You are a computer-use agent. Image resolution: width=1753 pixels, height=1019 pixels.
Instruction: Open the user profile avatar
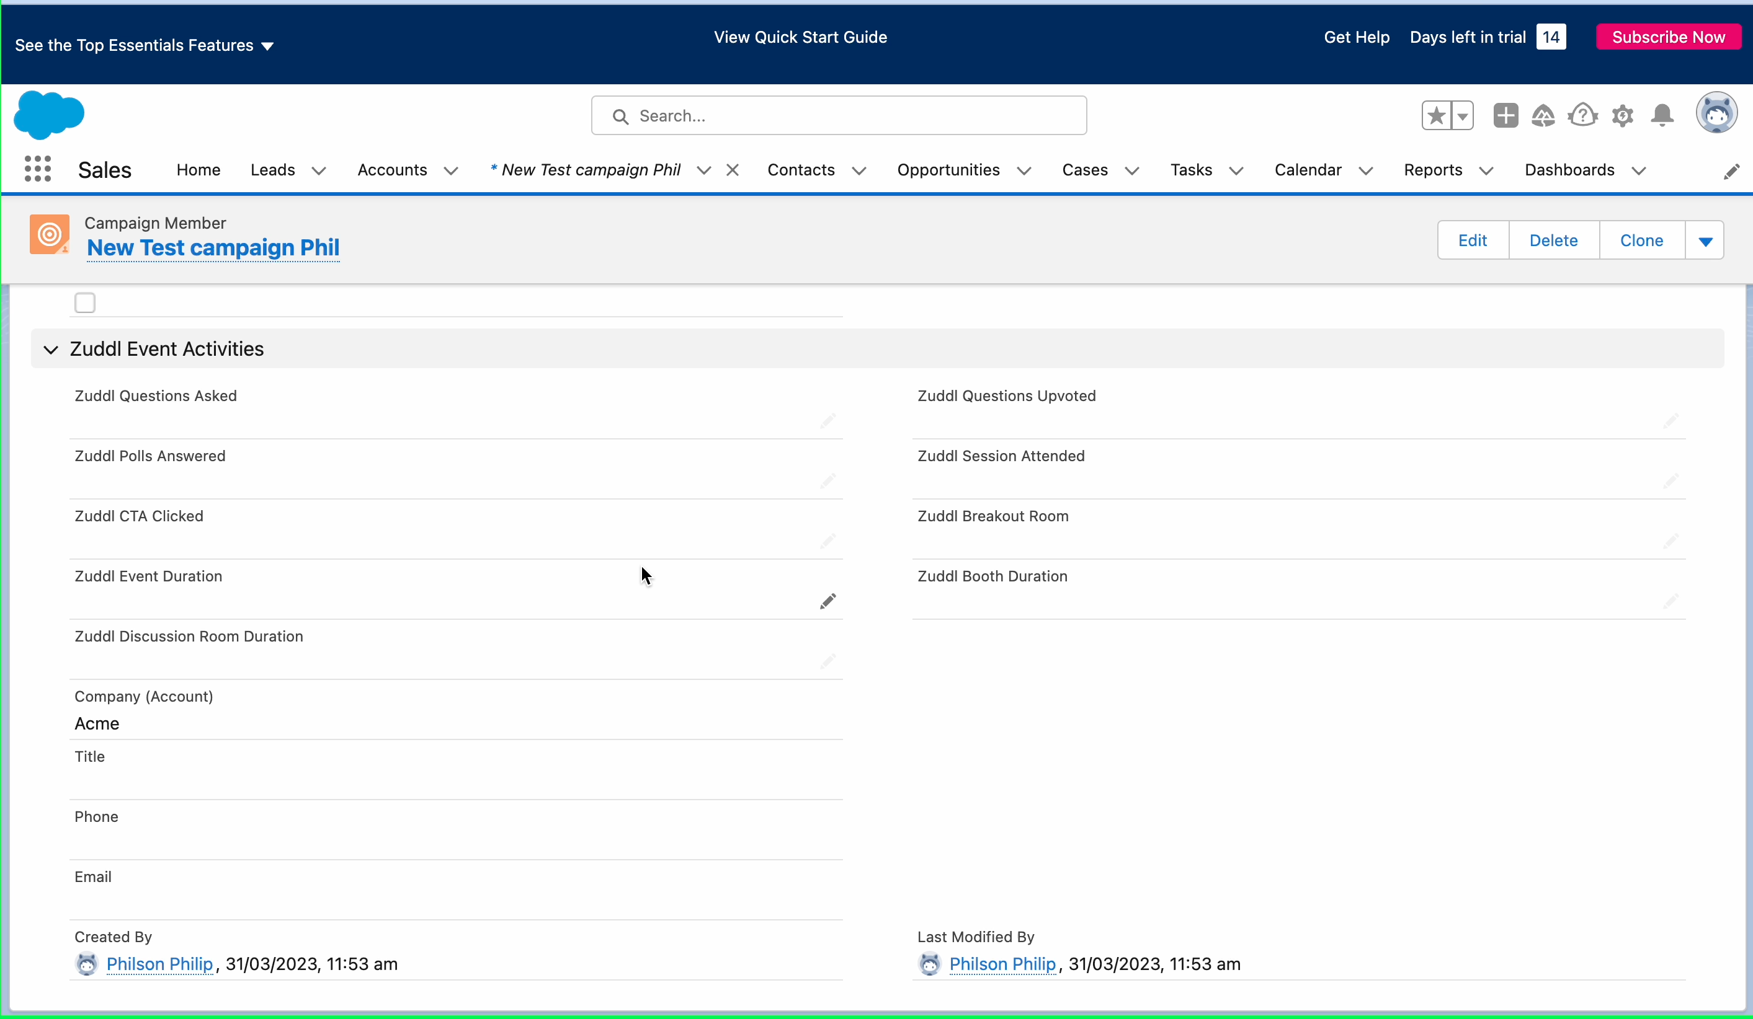1716,113
